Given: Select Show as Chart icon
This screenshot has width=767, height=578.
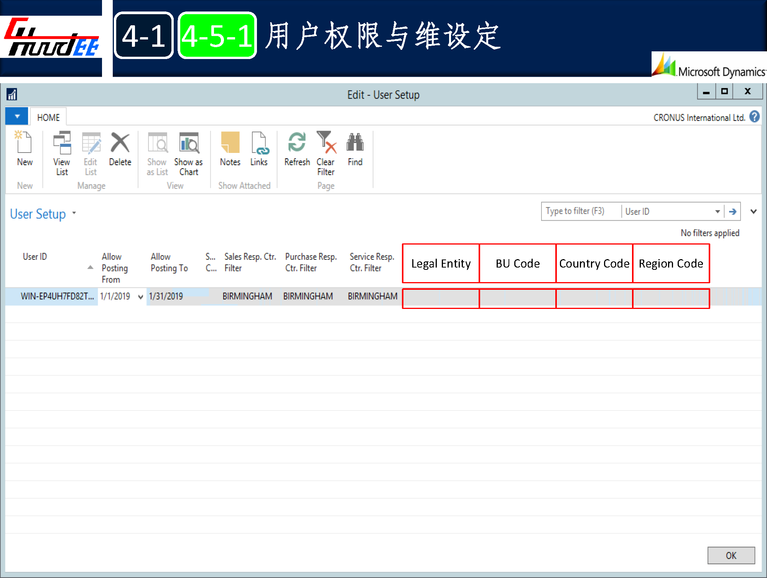Looking at the screenshot, I should point(189,143).
